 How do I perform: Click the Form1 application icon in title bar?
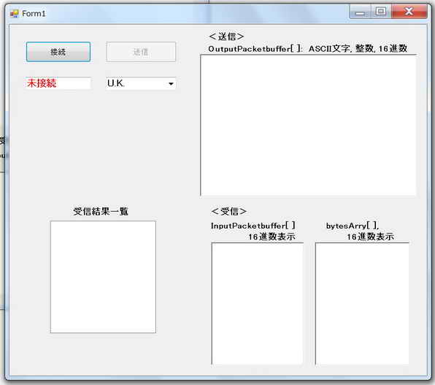14,13
